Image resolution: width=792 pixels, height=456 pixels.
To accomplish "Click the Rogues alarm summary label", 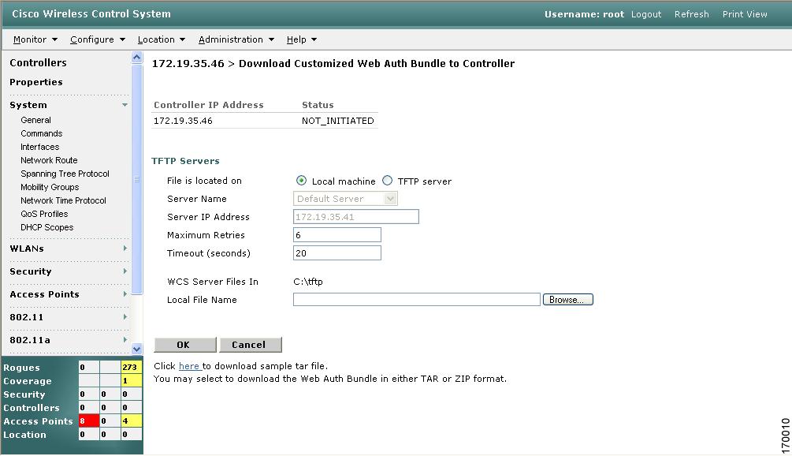I will point(21,368).
